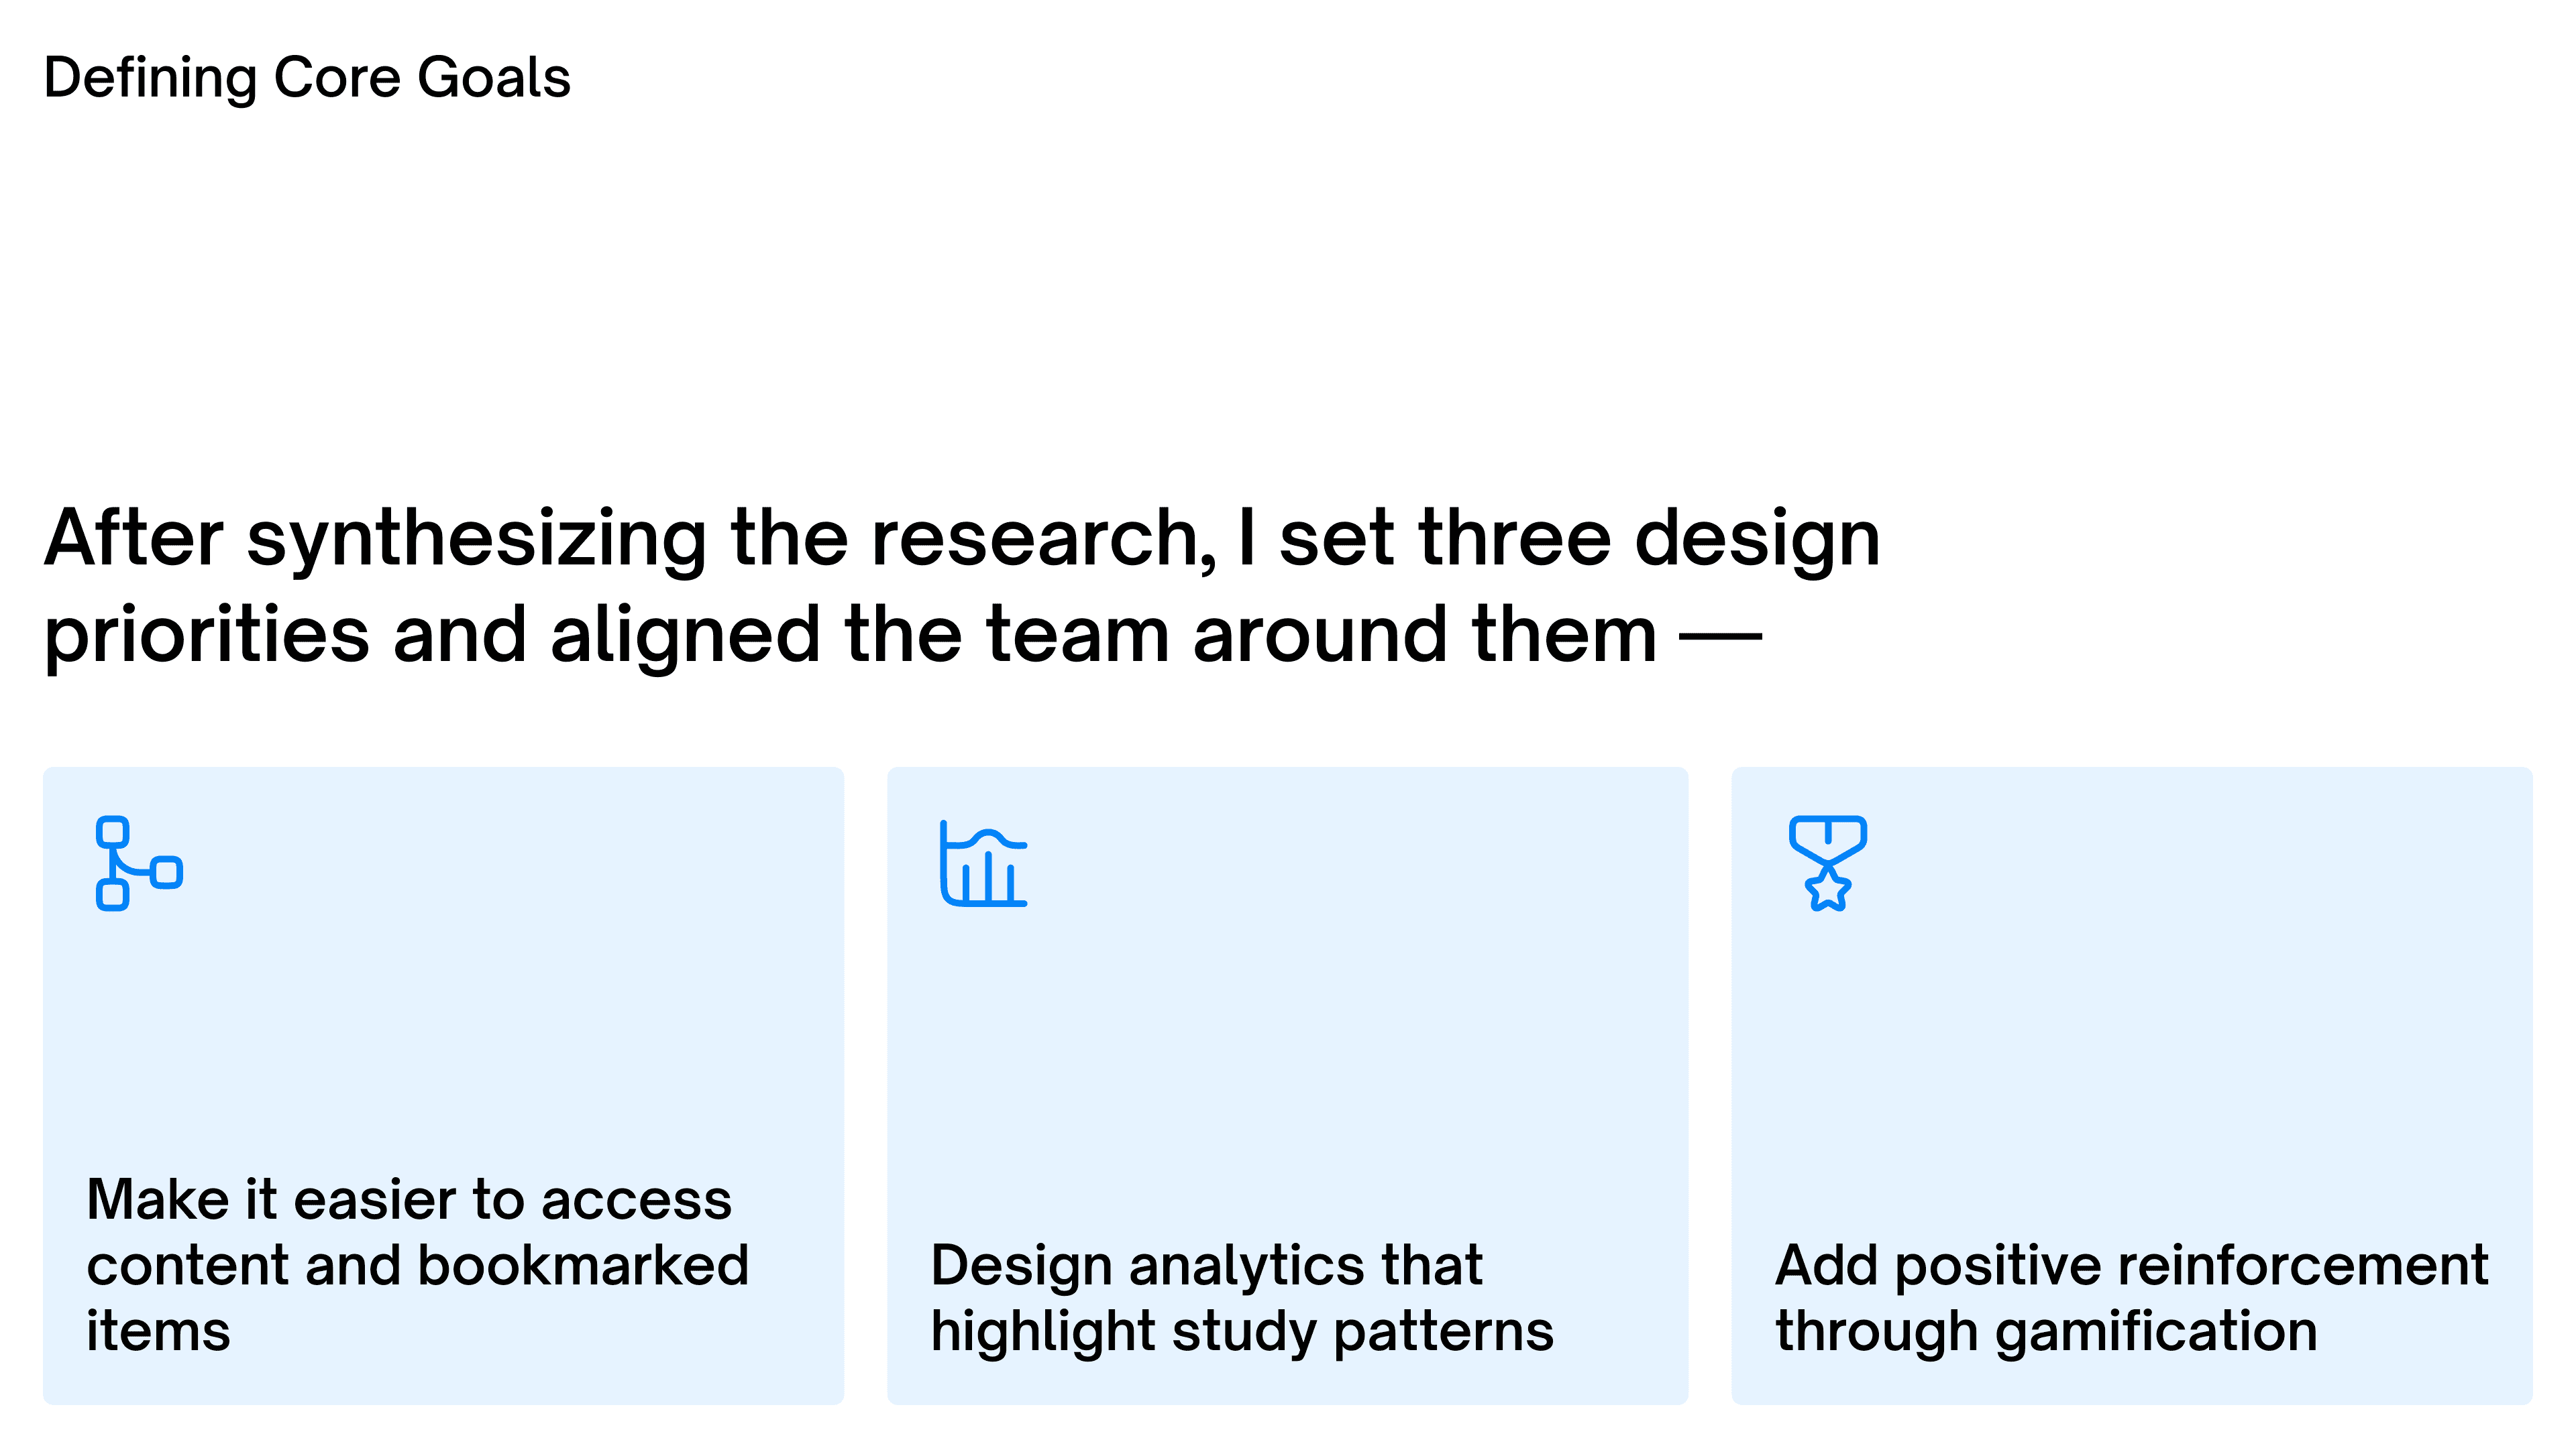This screenshot has height=1448, width=2576.
Task: Click 'priorities' in the headline's second line
Action: click(207, 636)
